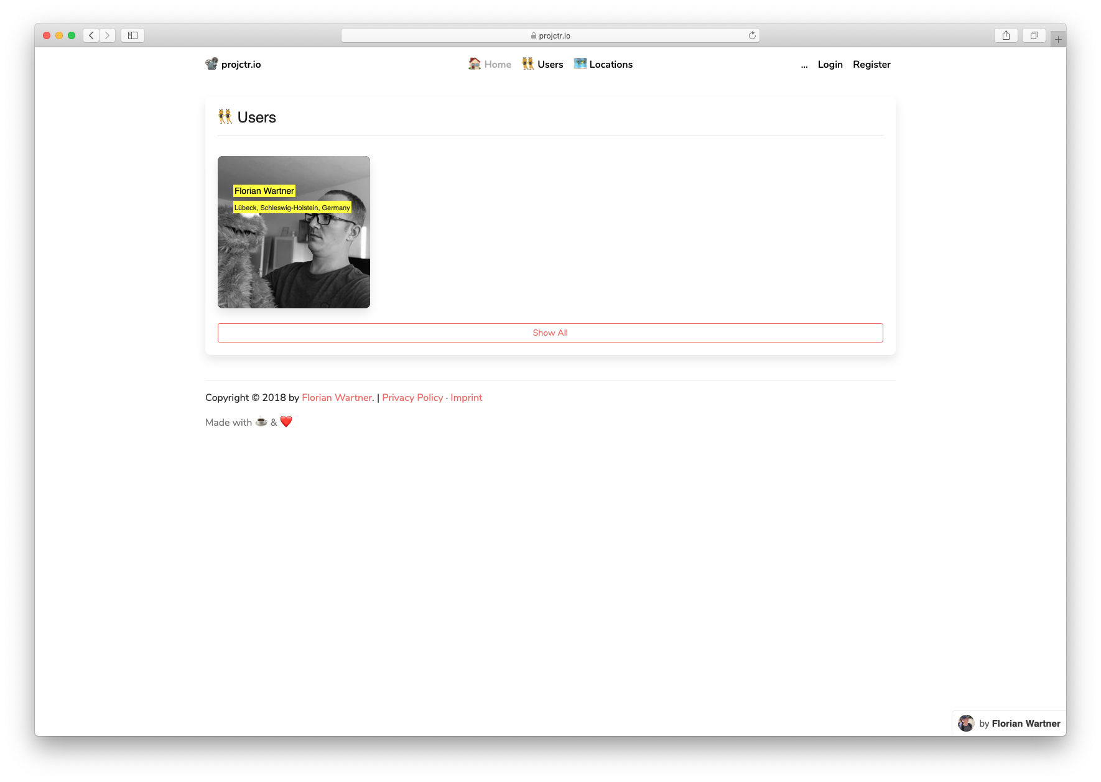Click the tab overview button
Screen dimensions: 1101x782
(1034, 35)
